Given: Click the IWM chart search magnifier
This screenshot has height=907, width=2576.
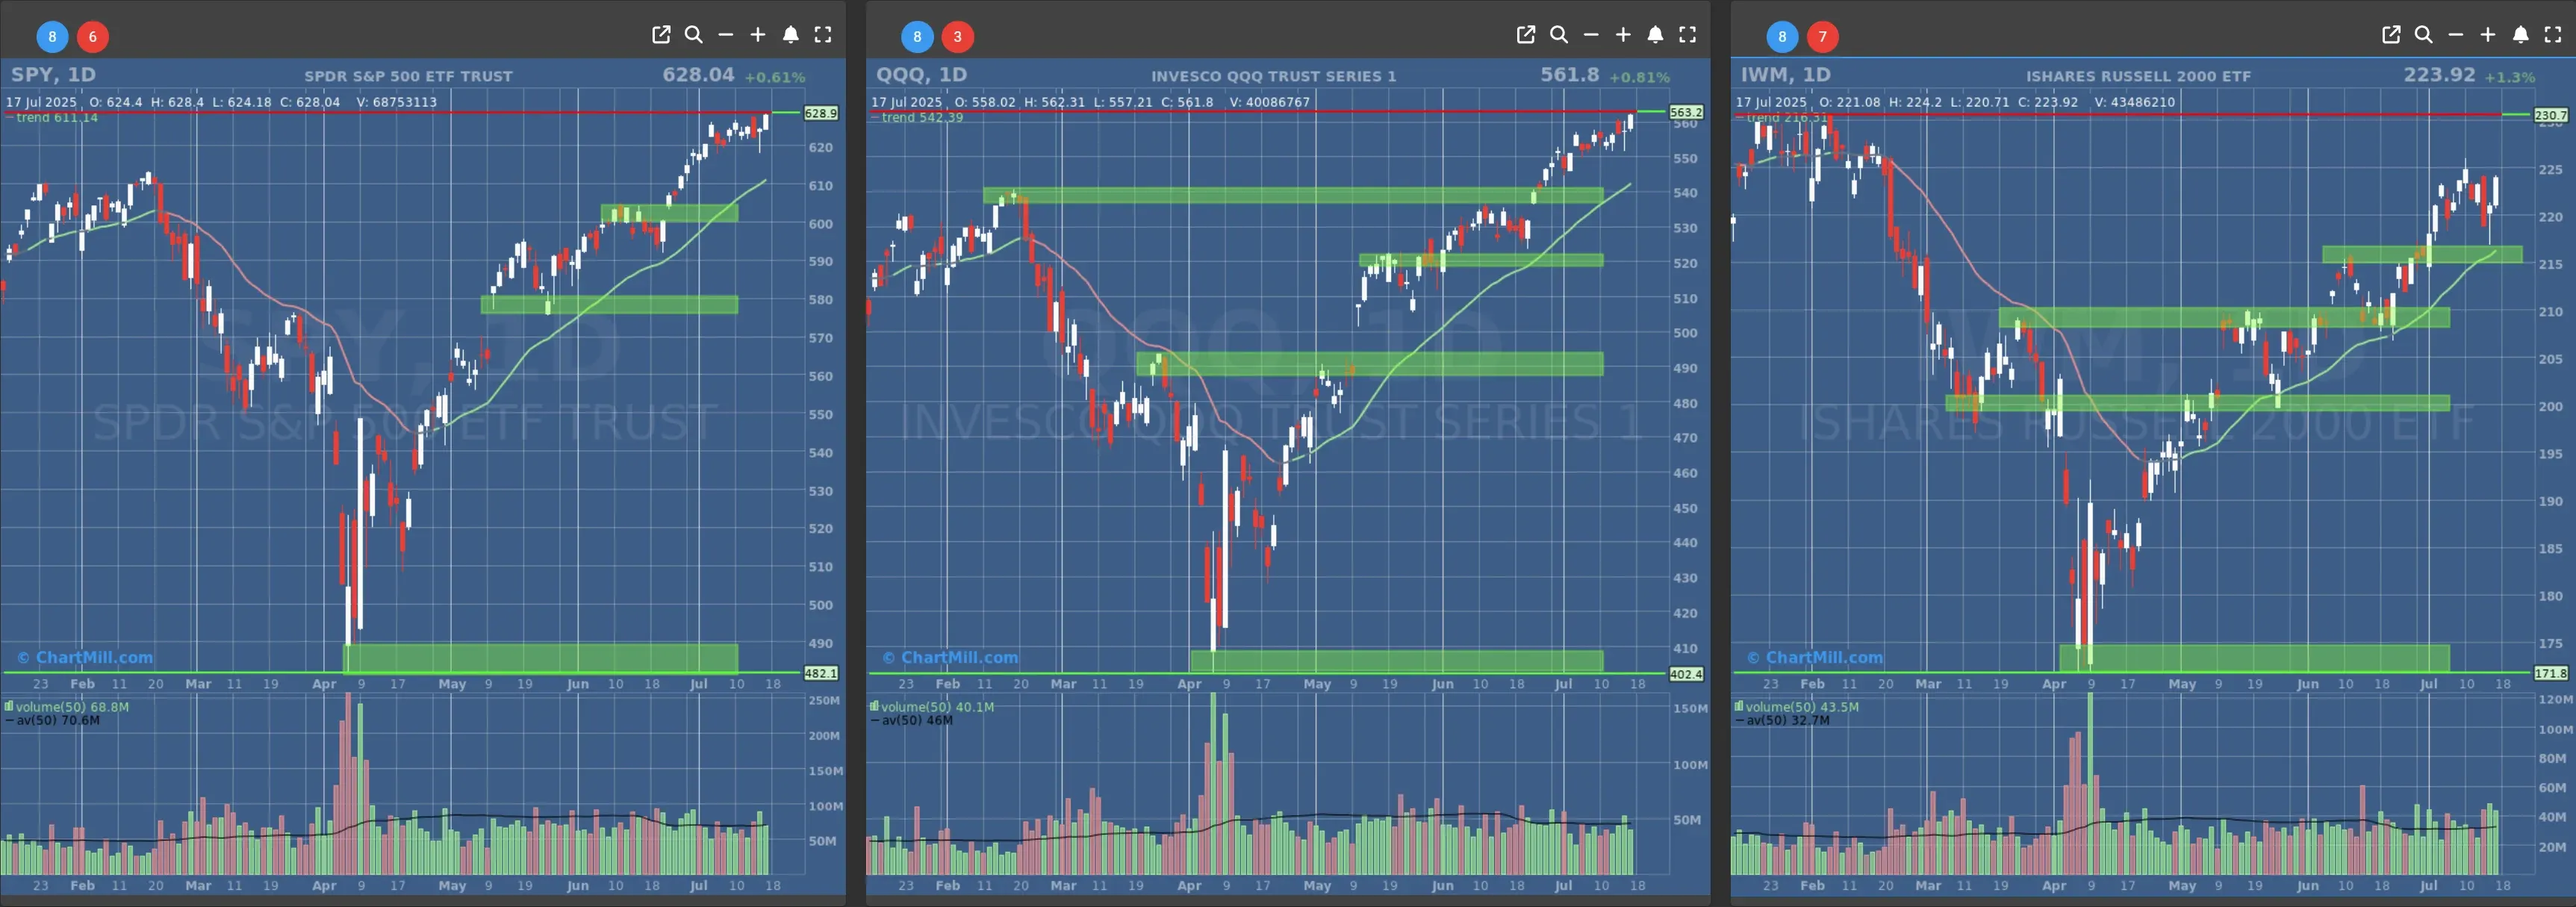Looking at the screenshot, I should (2423, 35).
